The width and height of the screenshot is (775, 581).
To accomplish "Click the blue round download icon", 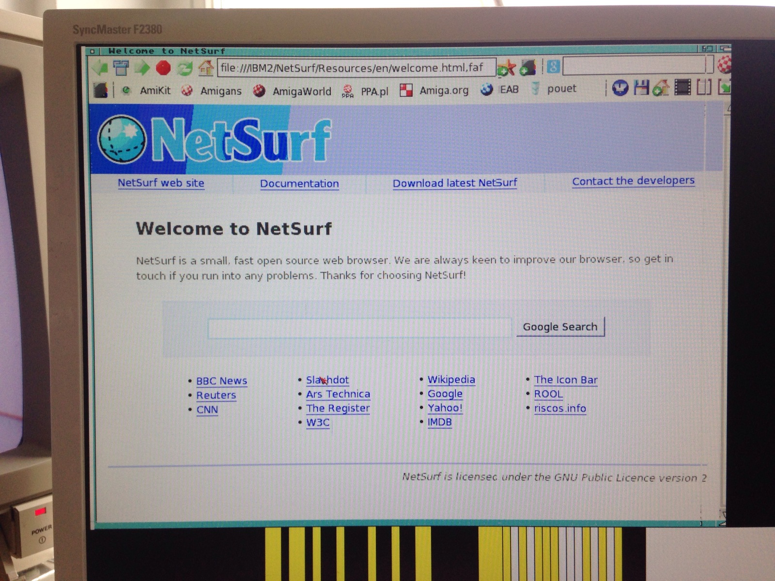I will tap(620, 88).
